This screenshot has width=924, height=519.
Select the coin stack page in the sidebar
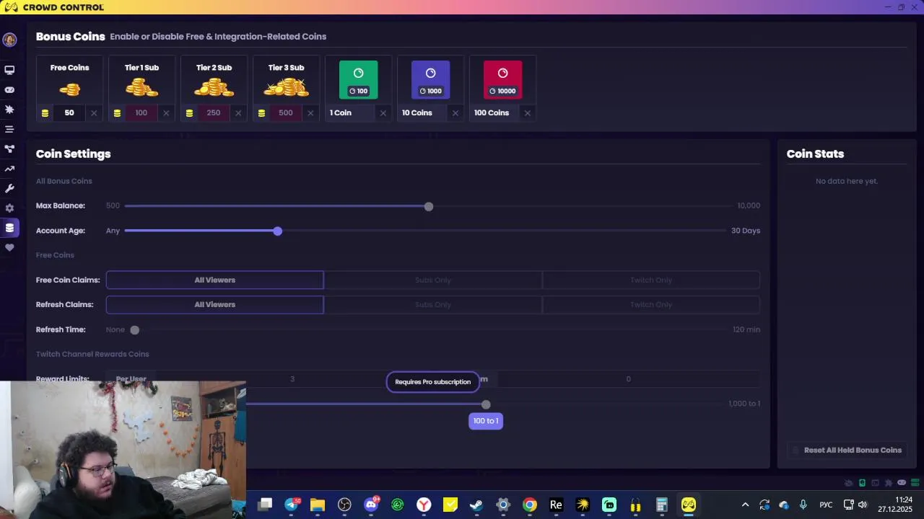click(9, 228)
